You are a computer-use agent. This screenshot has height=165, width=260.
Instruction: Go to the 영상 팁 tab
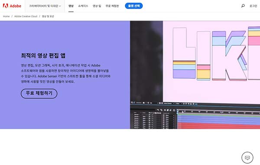tap(97, 6)
